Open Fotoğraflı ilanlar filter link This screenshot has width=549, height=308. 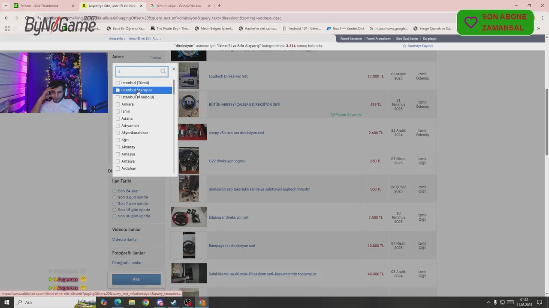(127, 263)
